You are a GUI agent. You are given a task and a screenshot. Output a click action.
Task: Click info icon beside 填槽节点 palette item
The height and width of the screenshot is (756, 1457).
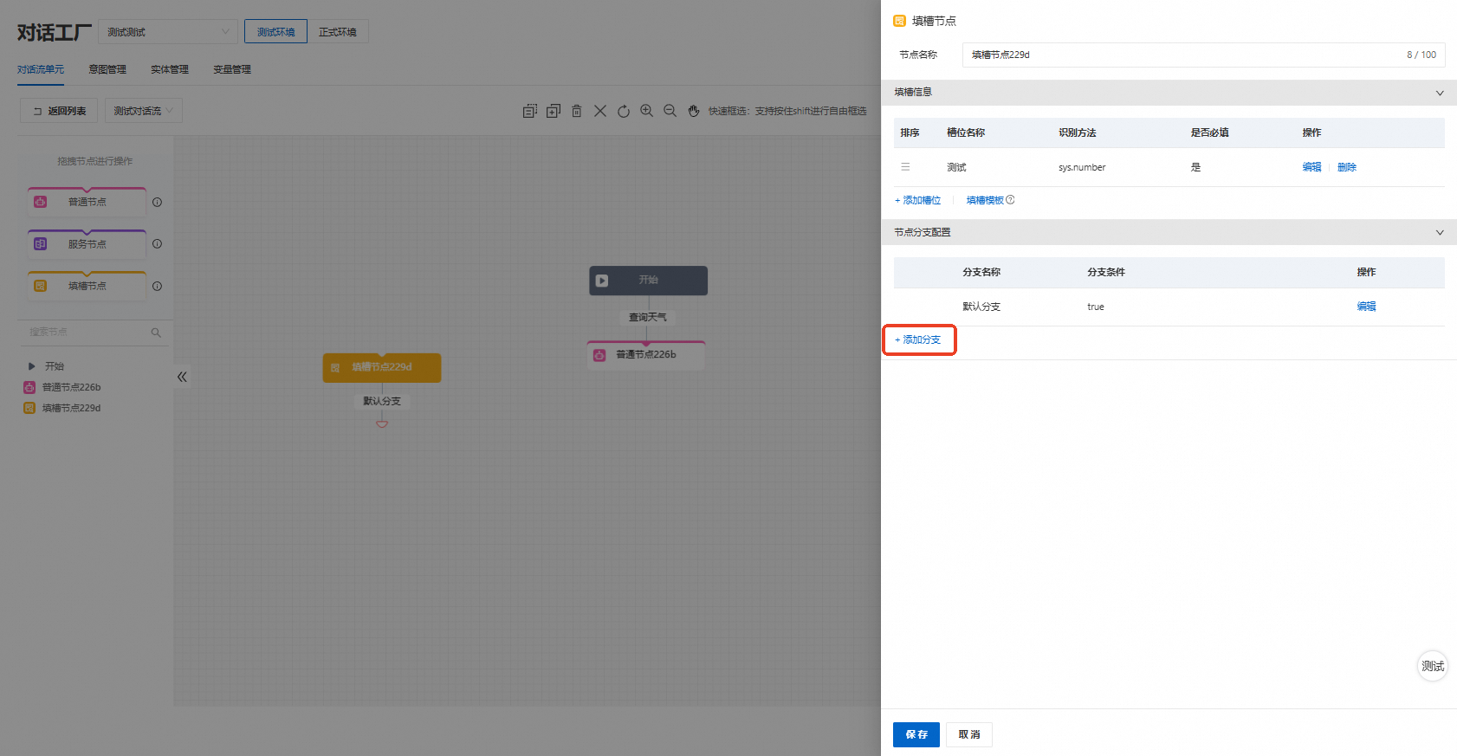(x=157, y=286)
